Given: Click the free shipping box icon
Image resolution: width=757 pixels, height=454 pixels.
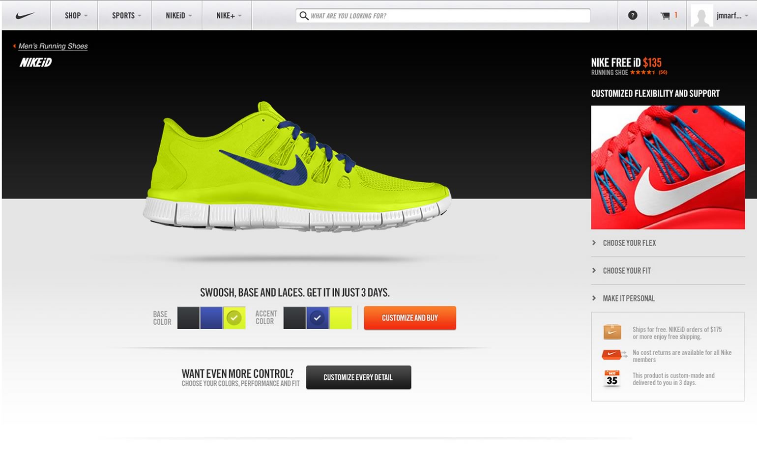Looking at the screenshot, I should pyautogui.click(x=612, y=332).
